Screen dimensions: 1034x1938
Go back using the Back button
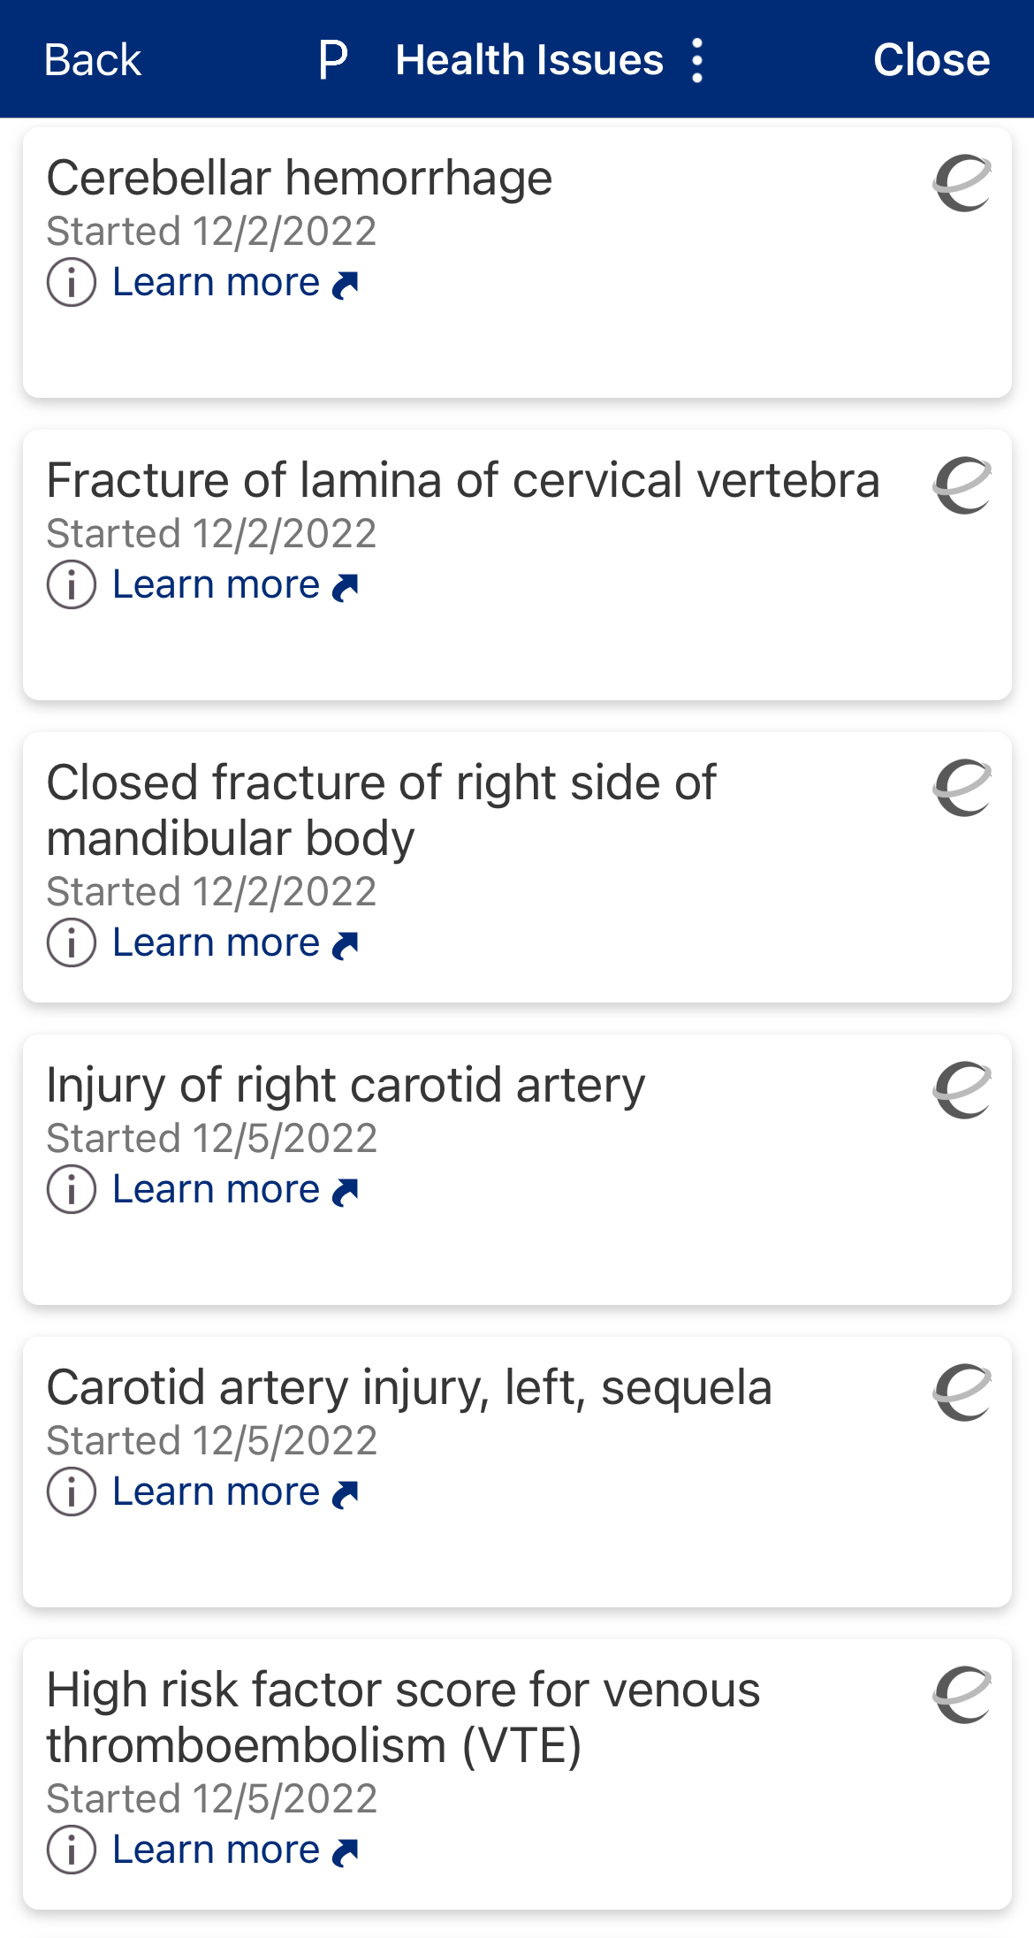click(x=93, y=60)
